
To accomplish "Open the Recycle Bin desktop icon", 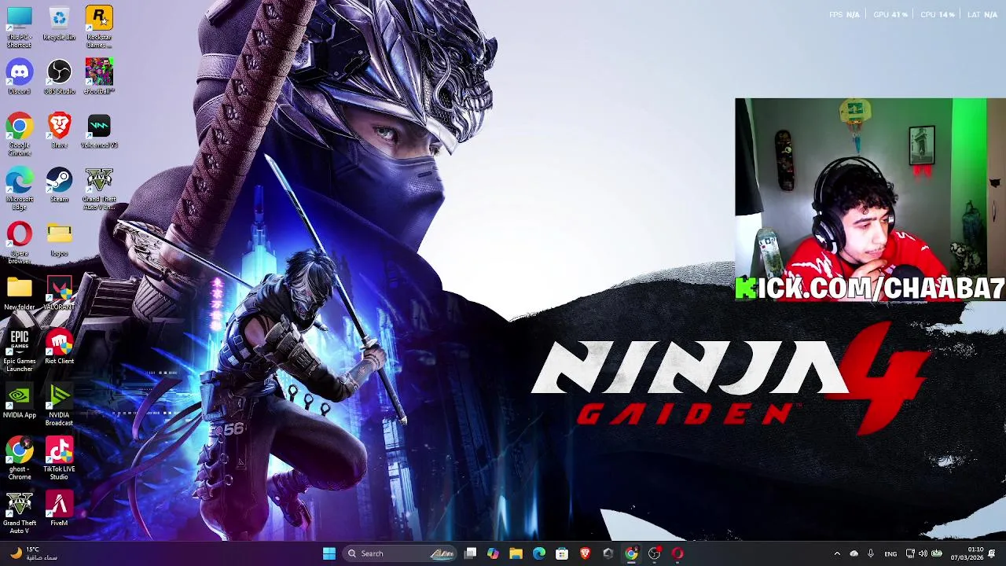I will (59, 24).
